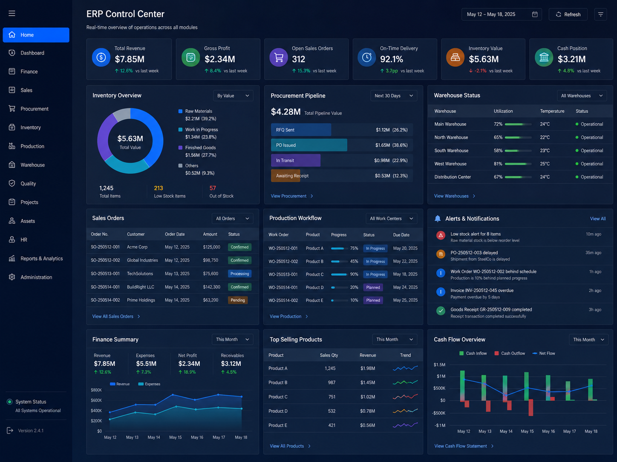Click the Cash Position bank icon

pyautogui.click(x=544, y=57)
